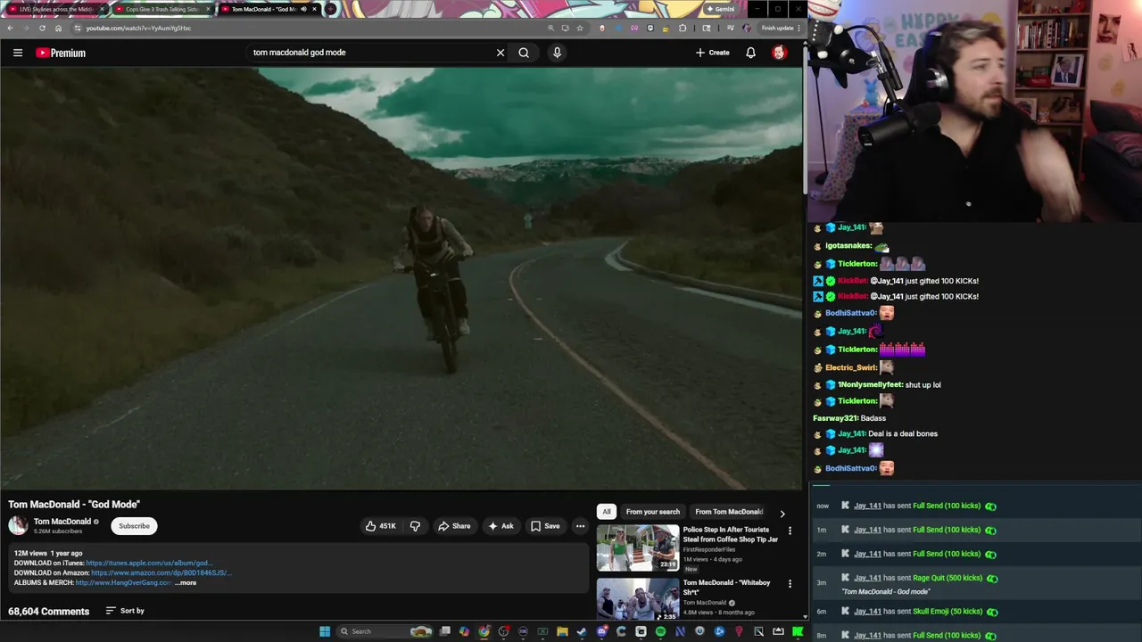Start voice search with the microphone
This screenshot has width=1142, height=642.
pos(557,53)
